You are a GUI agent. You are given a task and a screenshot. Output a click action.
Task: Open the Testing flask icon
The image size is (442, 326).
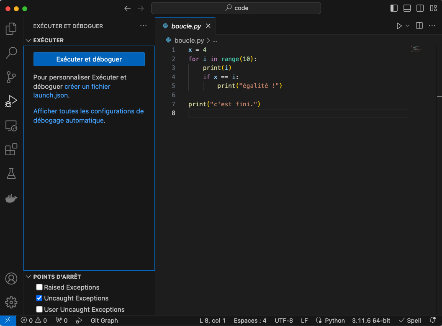coord(11,174)
